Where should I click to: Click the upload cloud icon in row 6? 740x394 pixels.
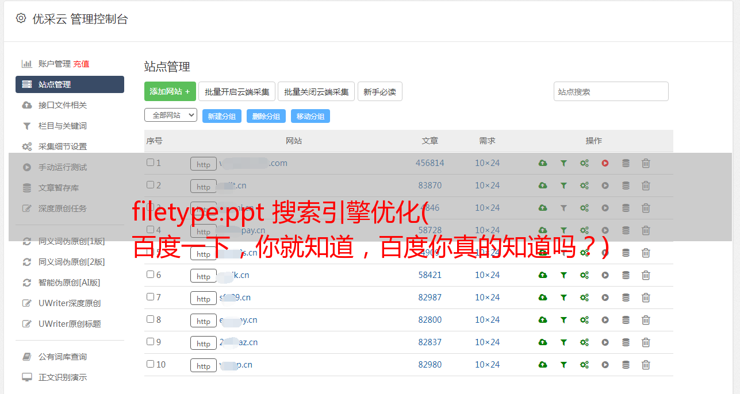coord(543,275)
